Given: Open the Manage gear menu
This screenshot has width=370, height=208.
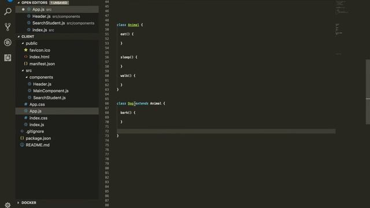Looking at the screenshot, I should (8, 205).
